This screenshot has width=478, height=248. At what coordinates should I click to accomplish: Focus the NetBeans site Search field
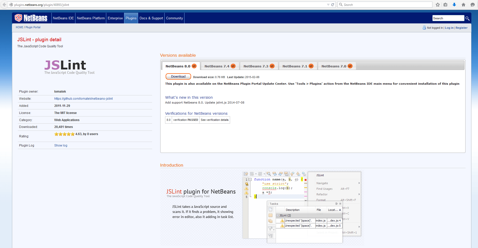pos(448,18)
